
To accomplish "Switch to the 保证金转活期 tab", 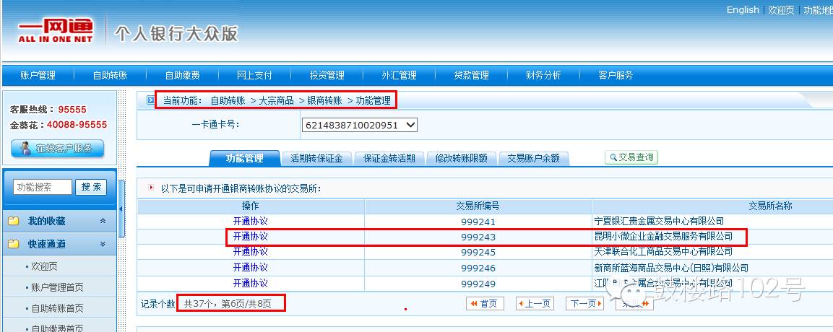I will pyautogui.click(x=389, y=158).
